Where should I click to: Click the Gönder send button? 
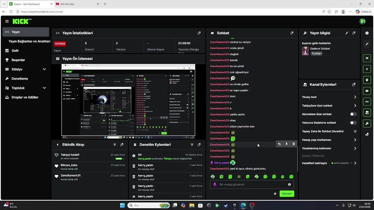point(287,194)
